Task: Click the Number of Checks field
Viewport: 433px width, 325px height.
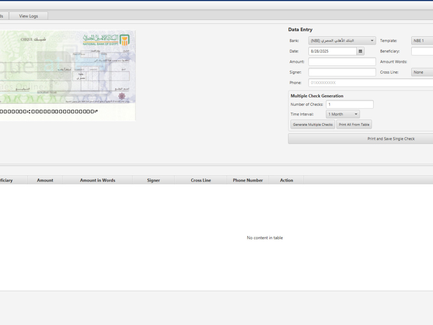Action: (x=349, y=104)
